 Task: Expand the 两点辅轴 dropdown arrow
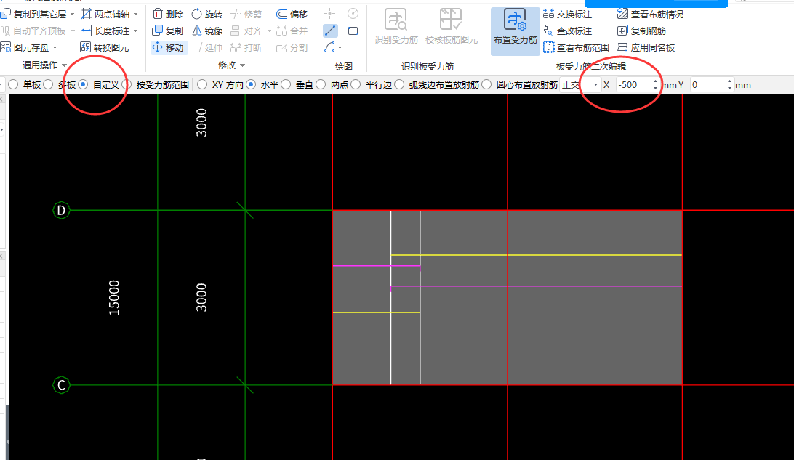pos(136,14)
